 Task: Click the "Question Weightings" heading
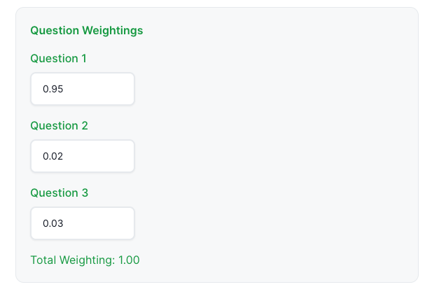[x=87, y=31]
